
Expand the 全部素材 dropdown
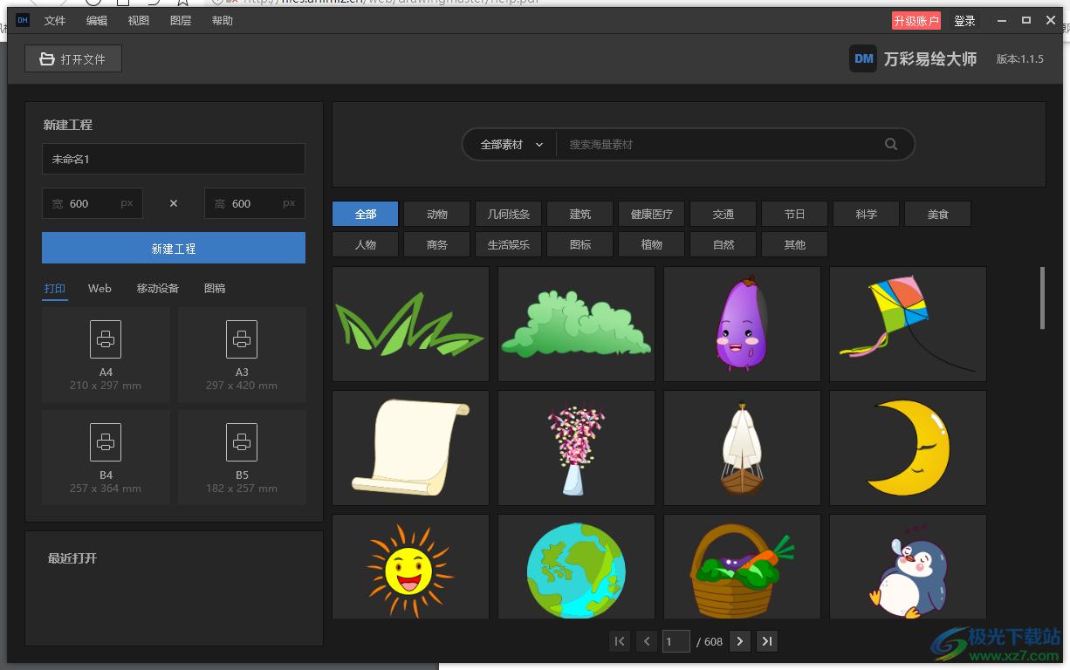coord(511,145)
